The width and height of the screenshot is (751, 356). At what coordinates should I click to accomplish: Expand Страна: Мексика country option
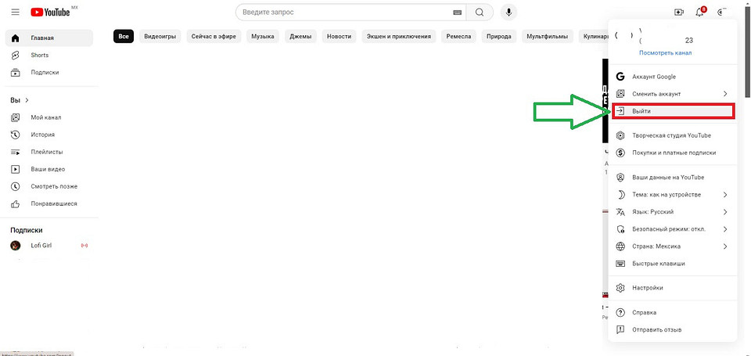[x=673, y=246]
